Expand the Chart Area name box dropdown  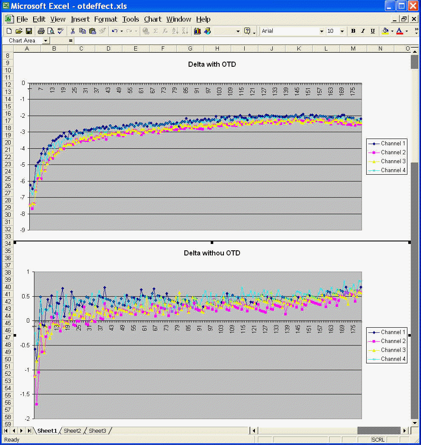click(x=45, y=40)
